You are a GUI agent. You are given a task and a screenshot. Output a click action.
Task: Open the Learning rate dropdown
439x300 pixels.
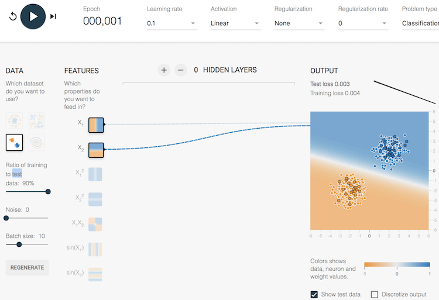click(171, 23)
